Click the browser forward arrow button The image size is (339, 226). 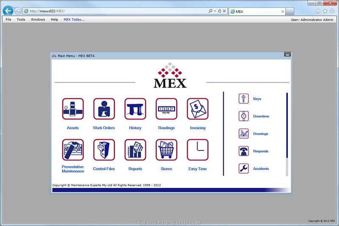(x=18, y=11)
